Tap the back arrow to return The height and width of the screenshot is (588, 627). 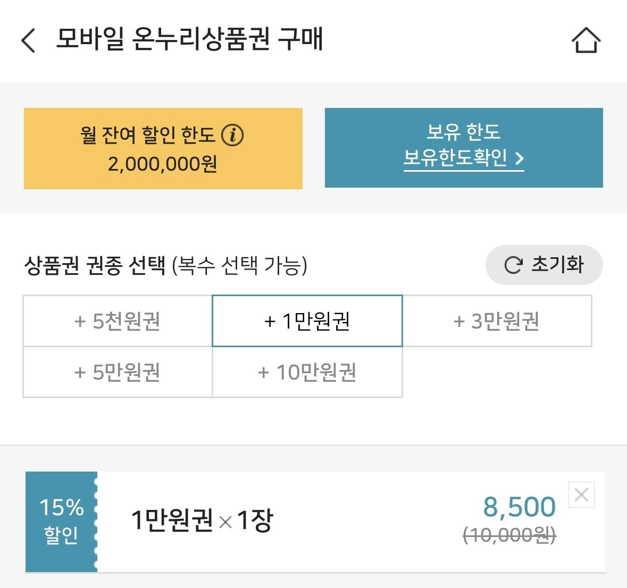click(29, 40)
